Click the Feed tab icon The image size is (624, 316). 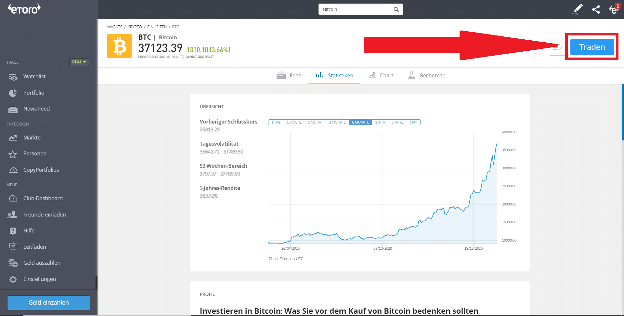point(281,75)
